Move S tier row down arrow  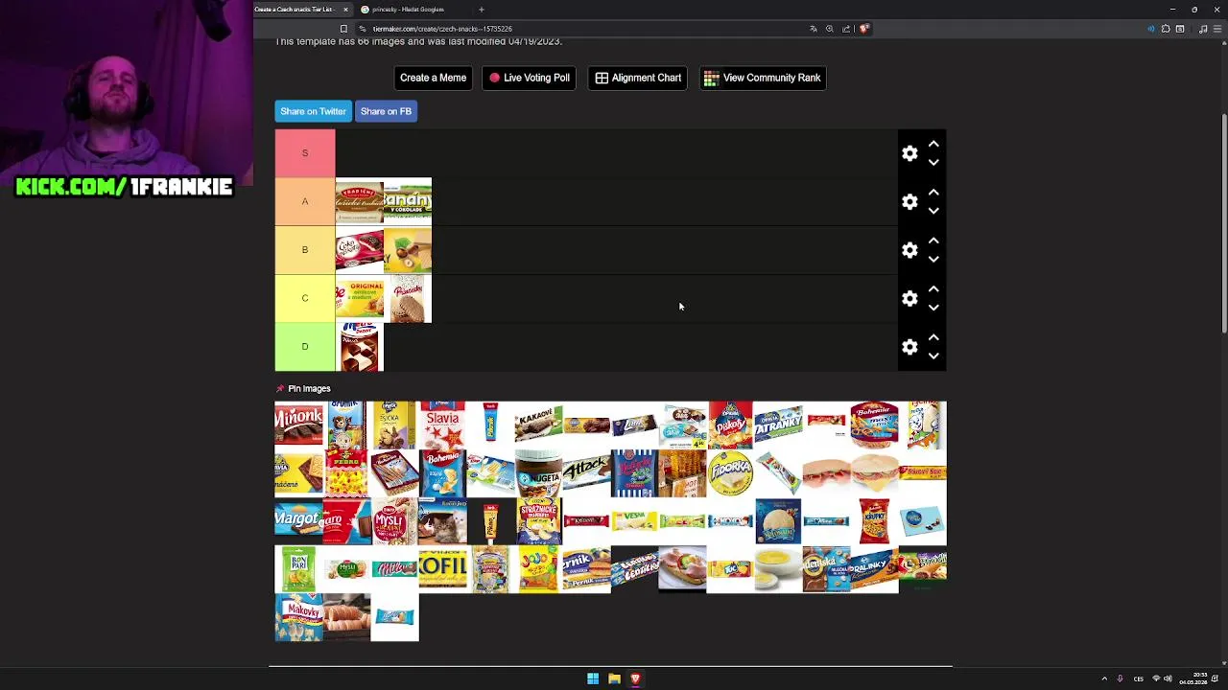933,163
